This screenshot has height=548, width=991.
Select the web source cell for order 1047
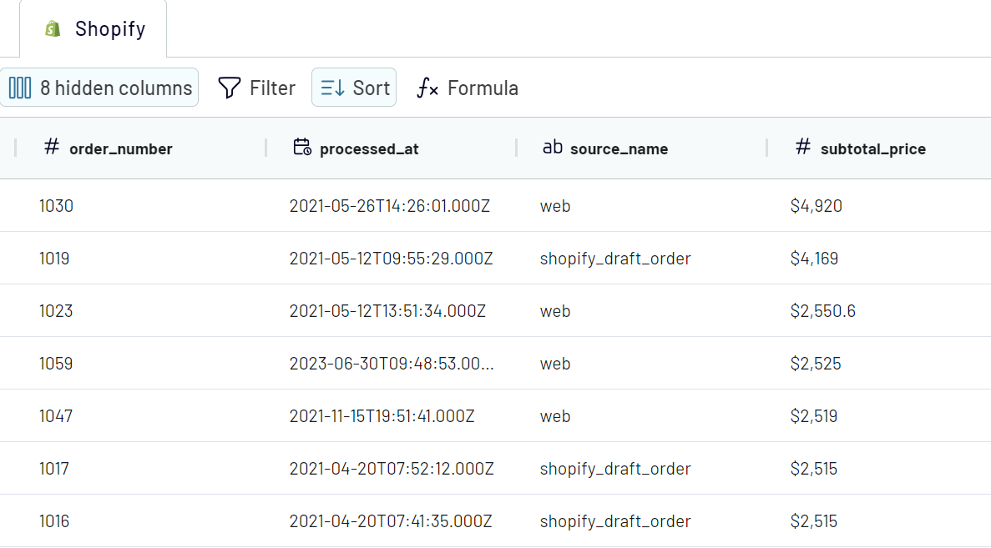tap(555, 415)
